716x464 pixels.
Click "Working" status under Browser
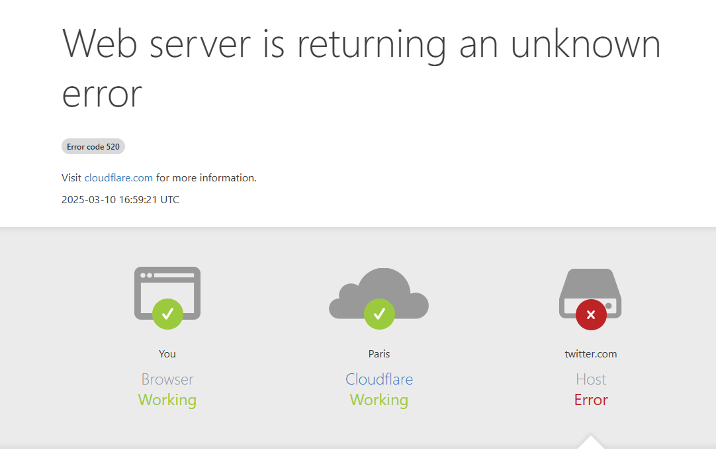[x=167, y=400]
